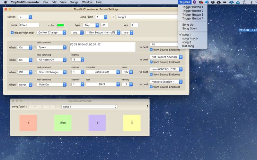
Task: Select 'song 1 copy' in menu
Action: pyautogui.click(x=193, y=38)
